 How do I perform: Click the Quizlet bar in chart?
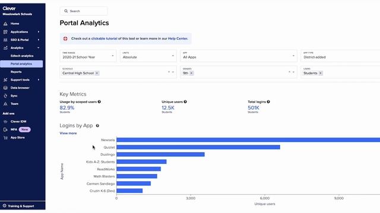198,147
